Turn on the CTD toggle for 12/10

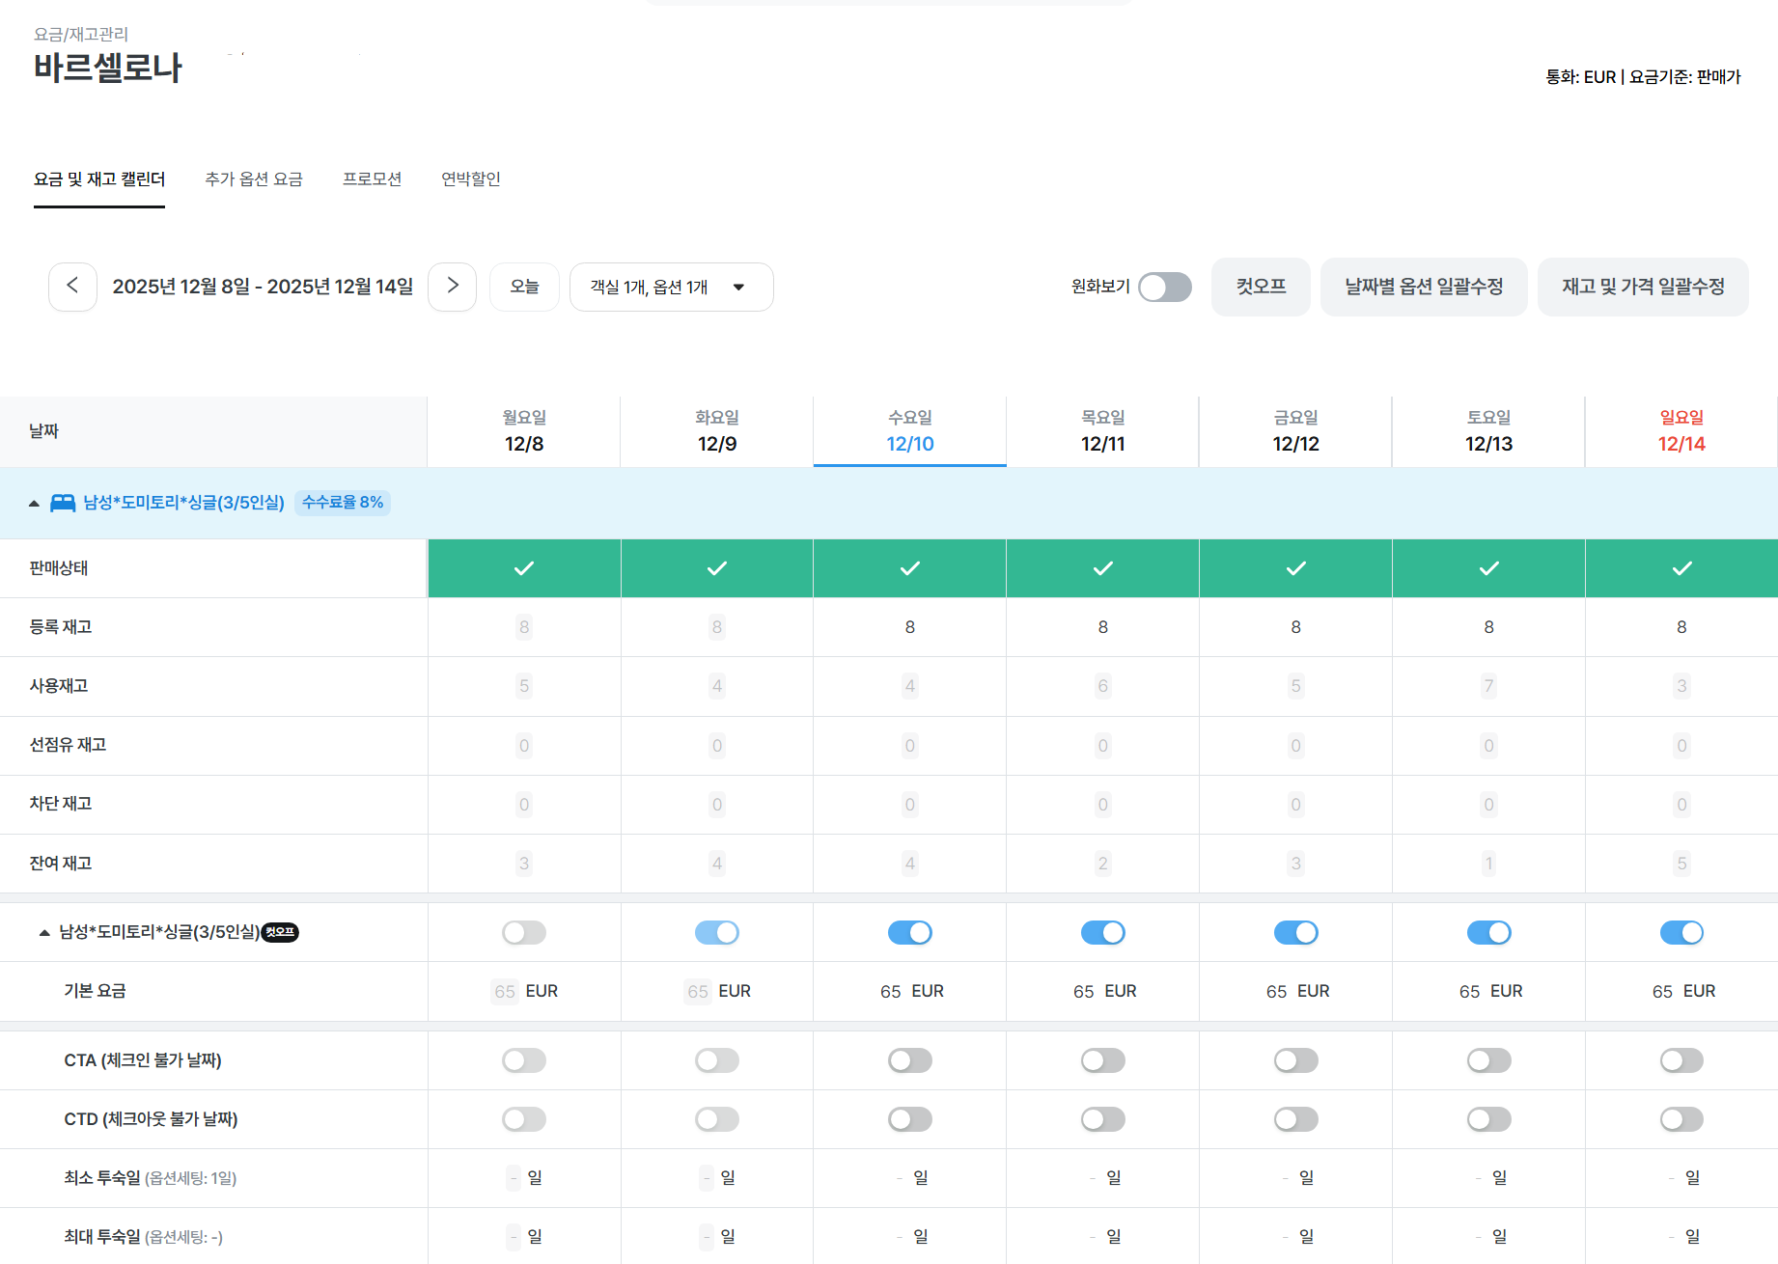pyautogui.click(x=909, y=1119)
